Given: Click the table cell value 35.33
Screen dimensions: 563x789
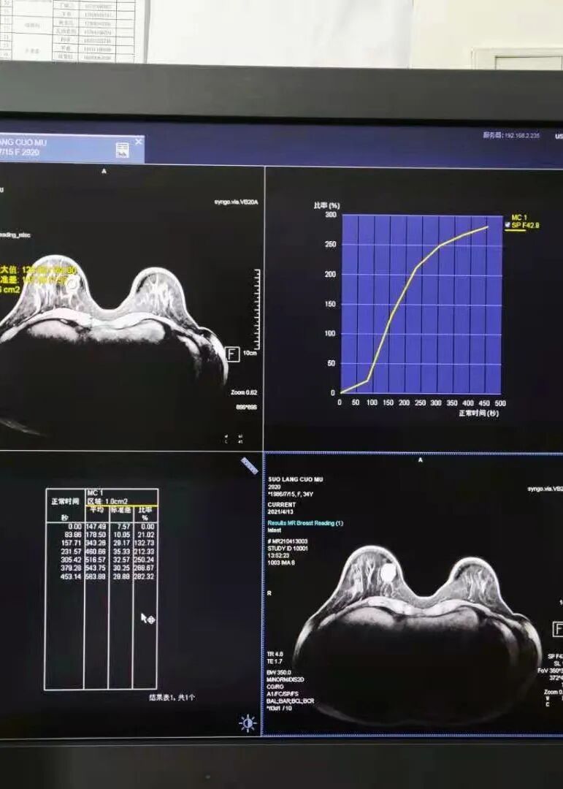Looking at the screenshot, I should click(122, 552).
